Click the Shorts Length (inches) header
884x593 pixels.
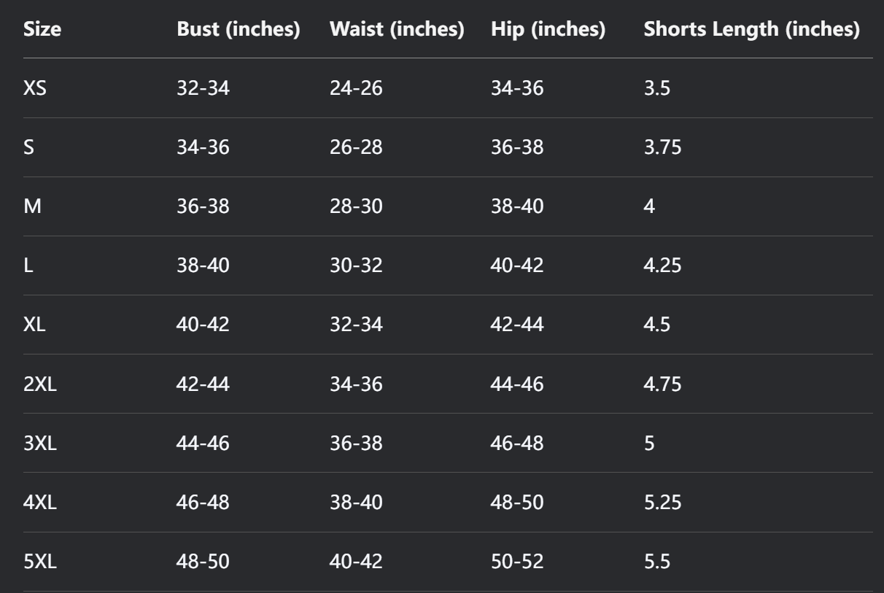[x=751, y=30]
